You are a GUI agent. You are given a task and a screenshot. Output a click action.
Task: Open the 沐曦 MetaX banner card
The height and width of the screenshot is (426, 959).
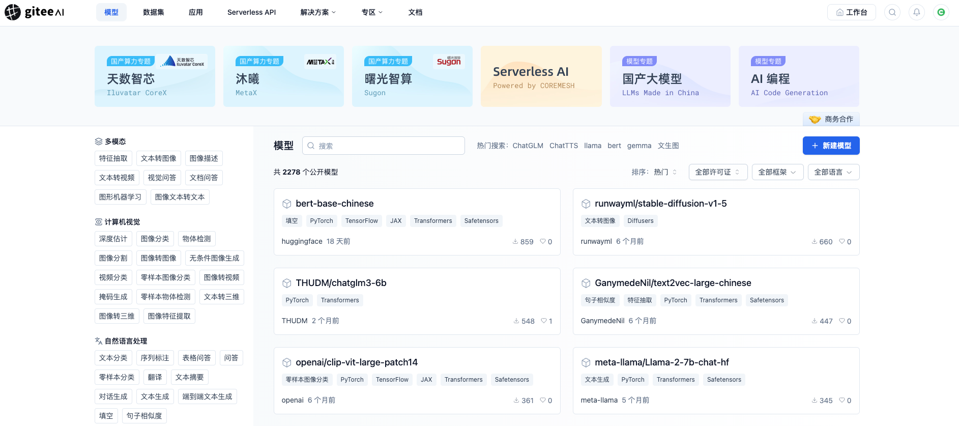283,76
